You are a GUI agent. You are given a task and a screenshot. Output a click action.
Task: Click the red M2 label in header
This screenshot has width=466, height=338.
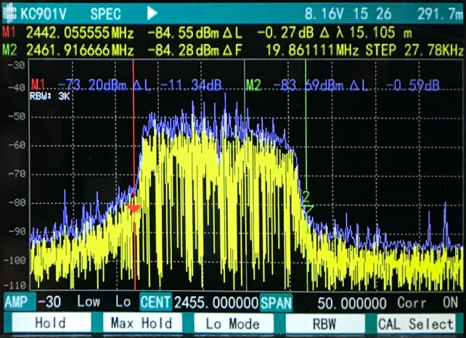click(x=10, y=49)
